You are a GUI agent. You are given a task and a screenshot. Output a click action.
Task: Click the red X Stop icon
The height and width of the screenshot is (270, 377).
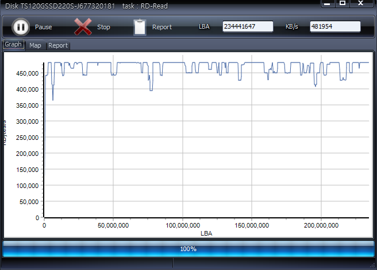click(x=83, y=27)
